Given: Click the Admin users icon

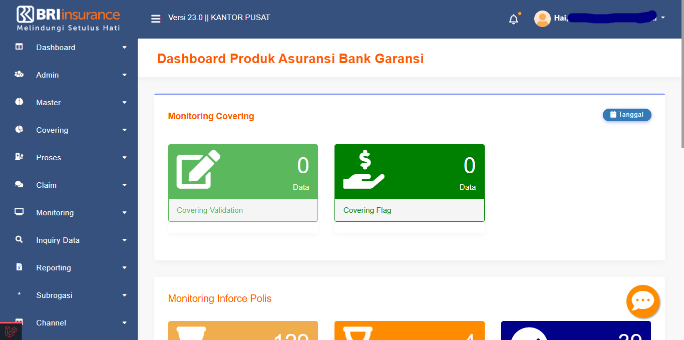Looking at the screenshot, I should point(19,75).
